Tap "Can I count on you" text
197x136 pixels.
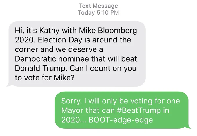[103, 68]
